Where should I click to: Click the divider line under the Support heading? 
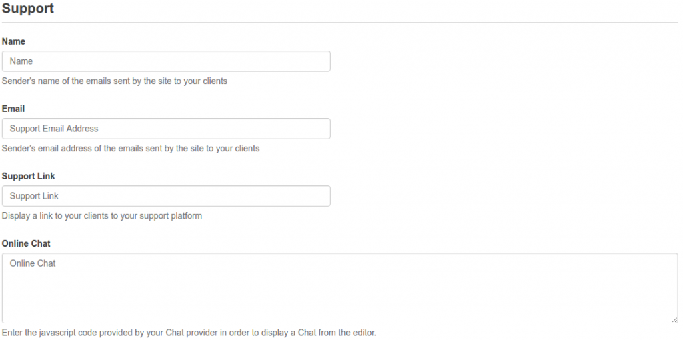[x=339, y=23]
